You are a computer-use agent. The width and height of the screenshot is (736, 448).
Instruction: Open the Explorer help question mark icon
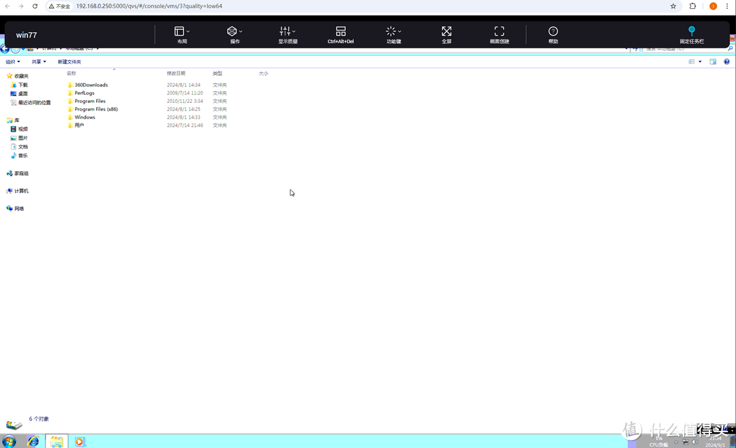[x=726, y=61]
